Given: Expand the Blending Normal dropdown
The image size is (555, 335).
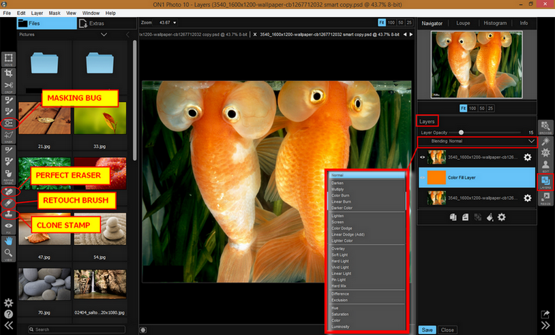Looking at the screenshot, I should point(477,142).
